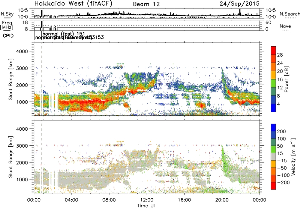This screenshot has height=208, width=300.
Task: Select '2000' tick on the power panel
Action: (x=22, y=85)
